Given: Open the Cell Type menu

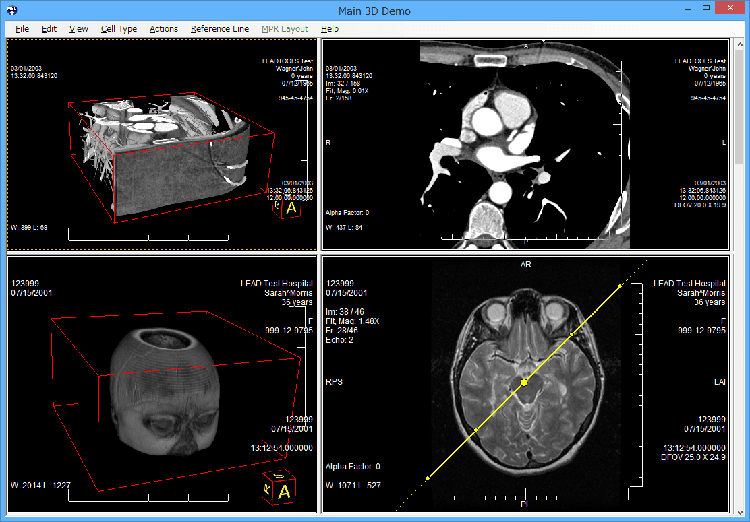Looking at the screenshot, I should tap(119, 29).
